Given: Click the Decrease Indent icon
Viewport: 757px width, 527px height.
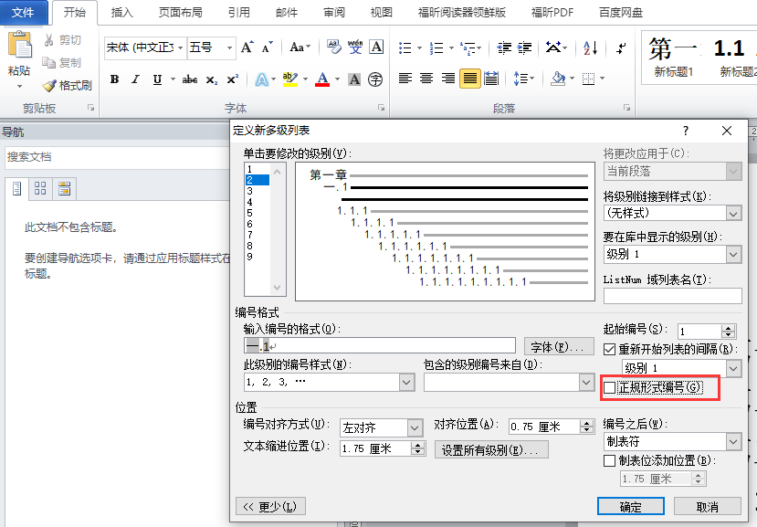Looking at the screenshot, I should click(x=504, y=47).
